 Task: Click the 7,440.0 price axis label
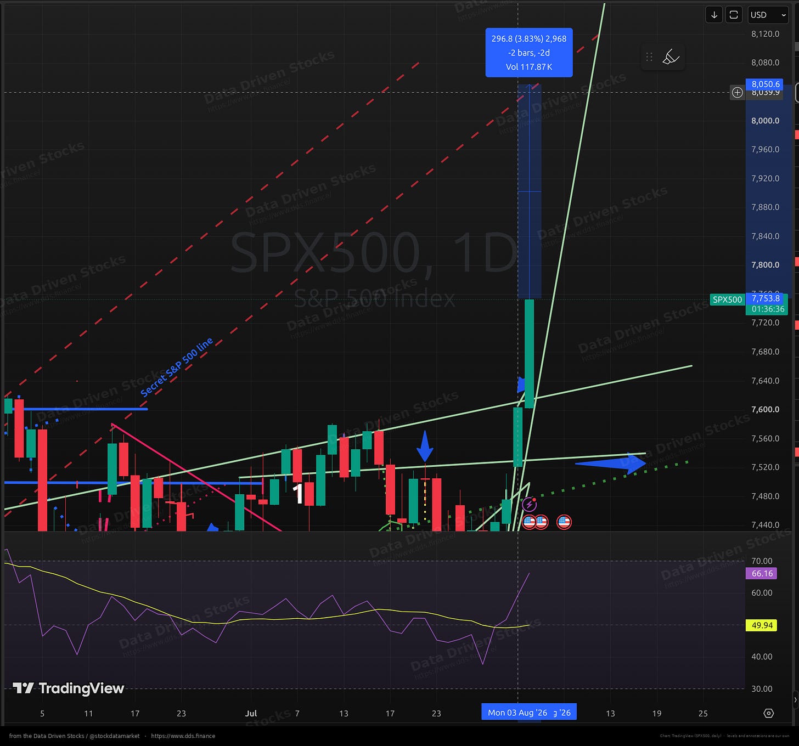coord(765,524)
